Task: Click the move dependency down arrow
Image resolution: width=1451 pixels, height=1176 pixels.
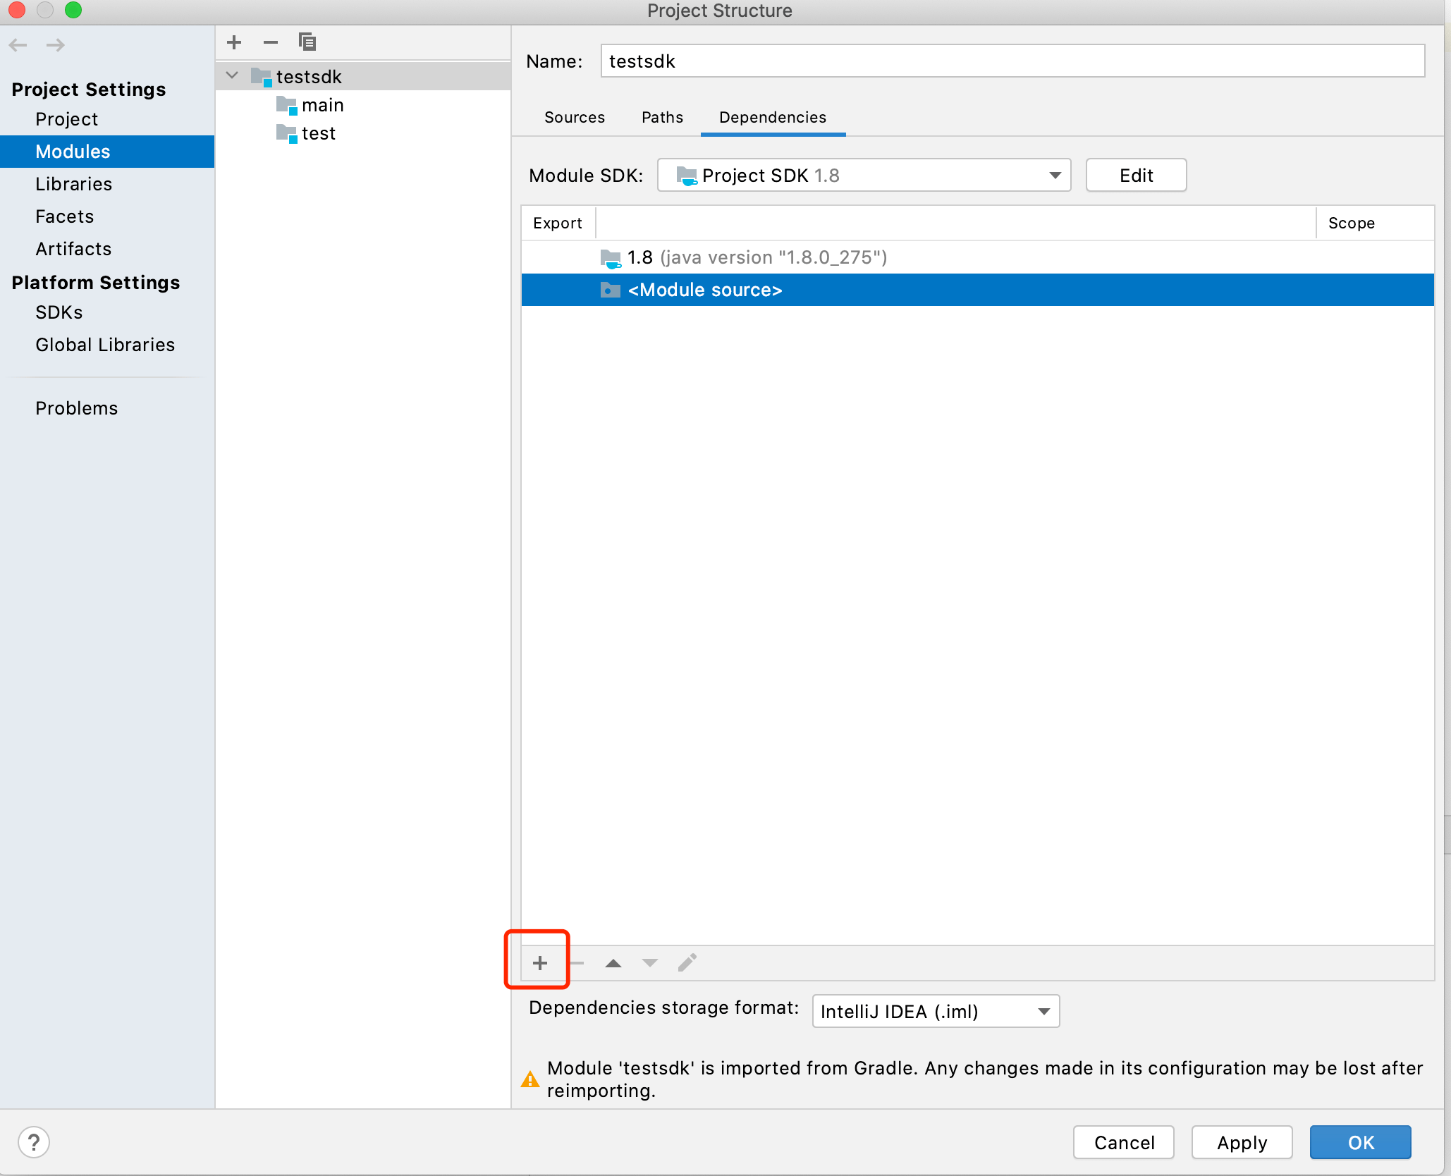Action: (x=649, y=962)
